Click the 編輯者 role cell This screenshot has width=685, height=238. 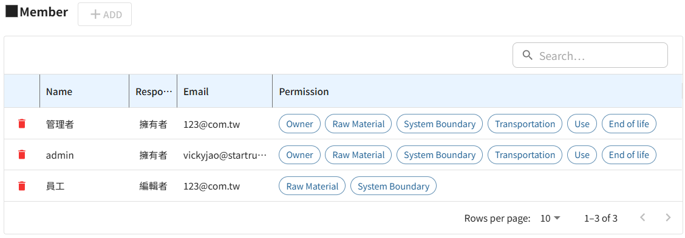tap(154, 187)
